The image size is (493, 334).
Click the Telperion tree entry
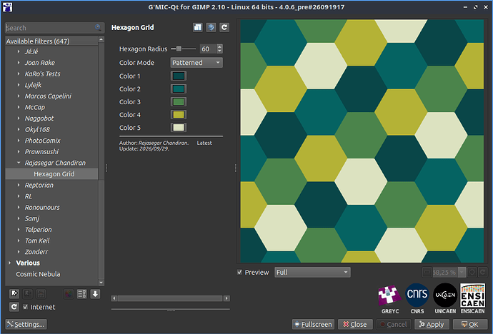point(39,230)
